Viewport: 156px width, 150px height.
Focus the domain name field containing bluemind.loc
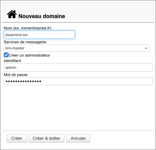(x=39, y=35)
